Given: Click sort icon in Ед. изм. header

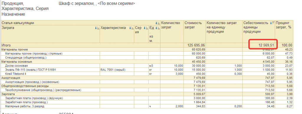Looking at the screenshot, I should coord(158,28).
